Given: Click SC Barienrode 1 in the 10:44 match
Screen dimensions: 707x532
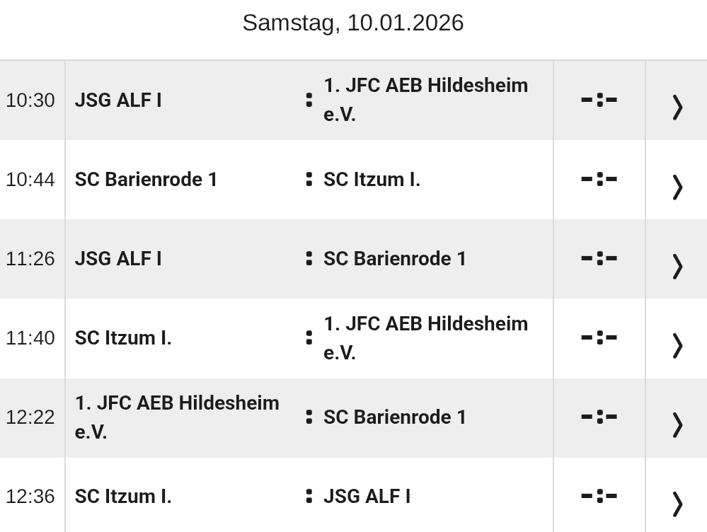Looking at the screenshot, I should point(146,180).
